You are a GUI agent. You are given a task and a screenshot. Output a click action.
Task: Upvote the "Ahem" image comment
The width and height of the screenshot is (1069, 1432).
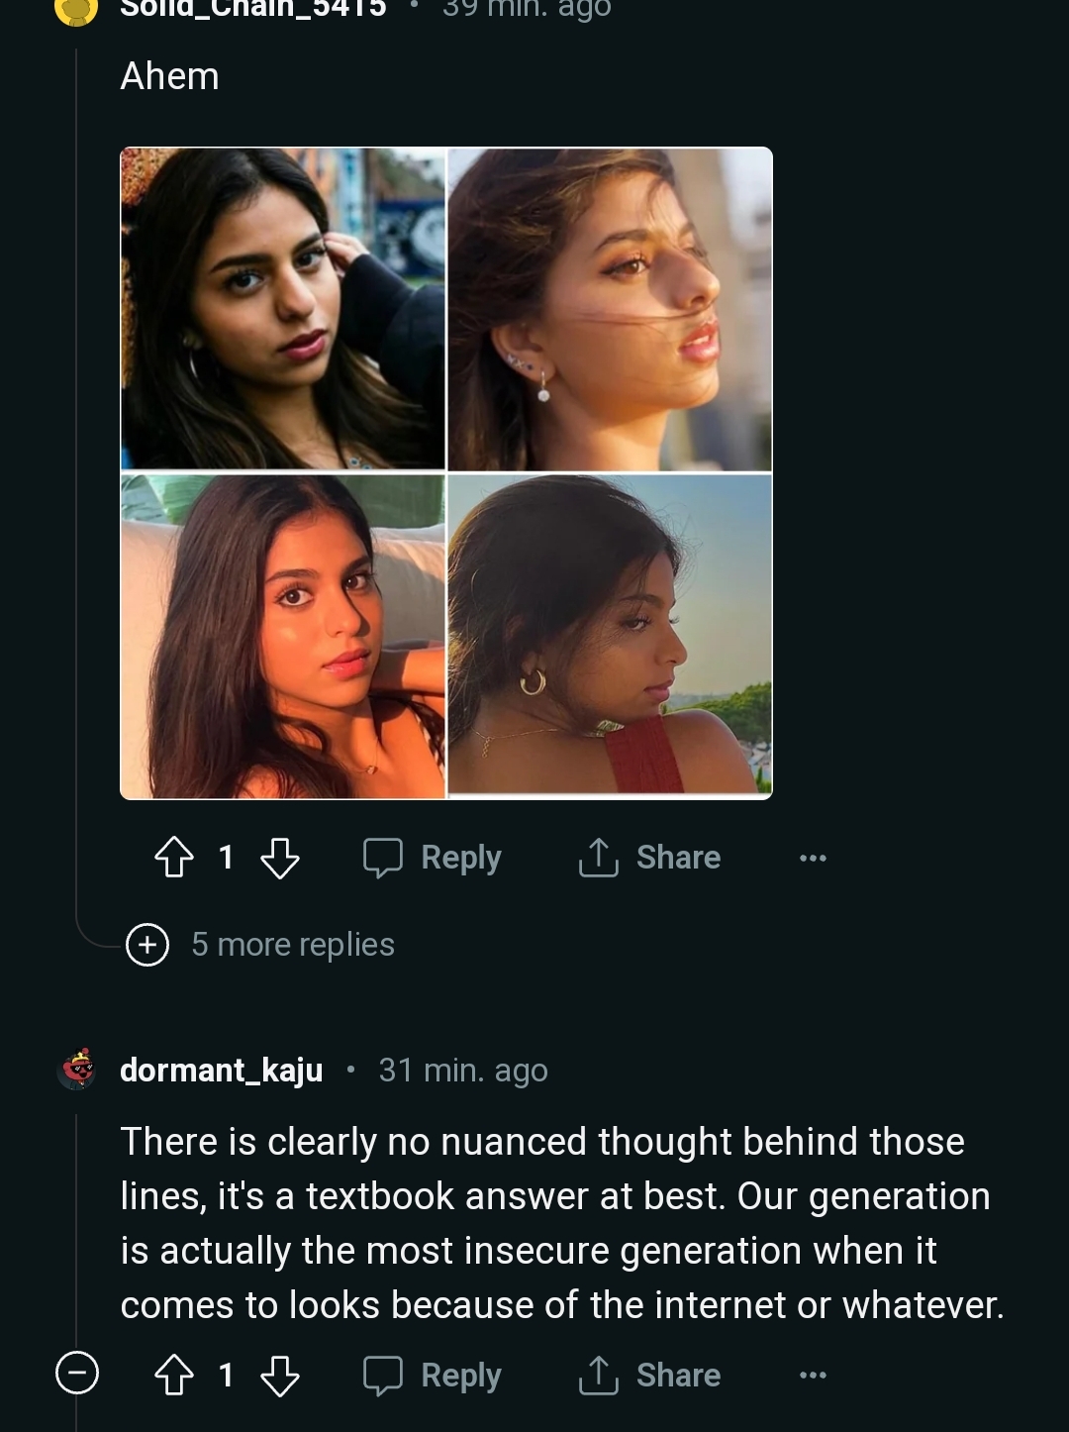click(174, 858)
